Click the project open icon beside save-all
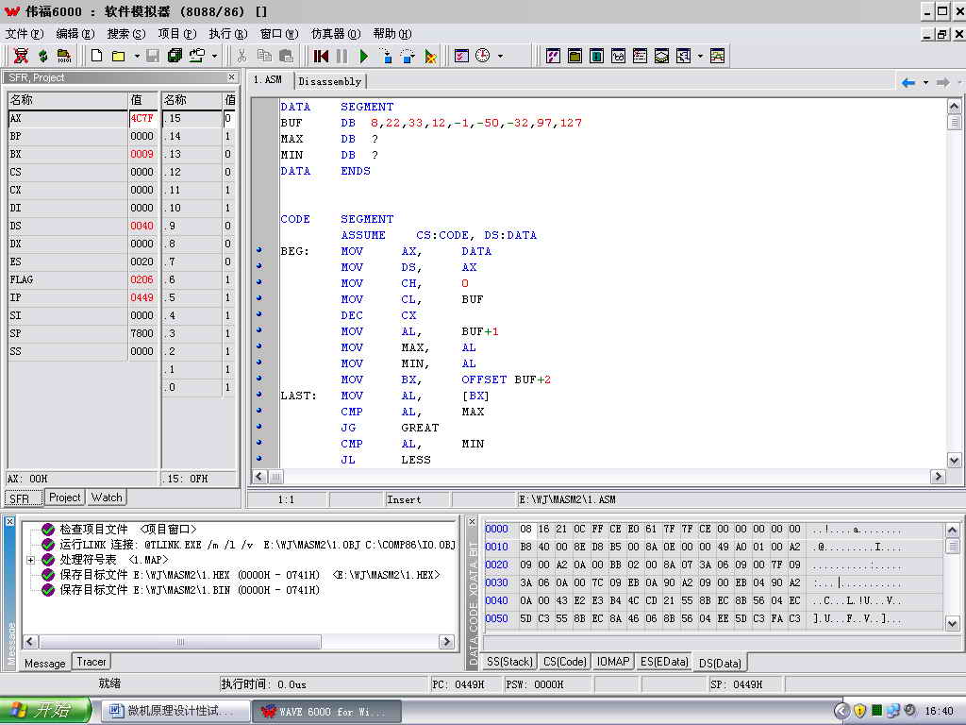Viewport: 966px width, 725px height. tap(196, 56)
